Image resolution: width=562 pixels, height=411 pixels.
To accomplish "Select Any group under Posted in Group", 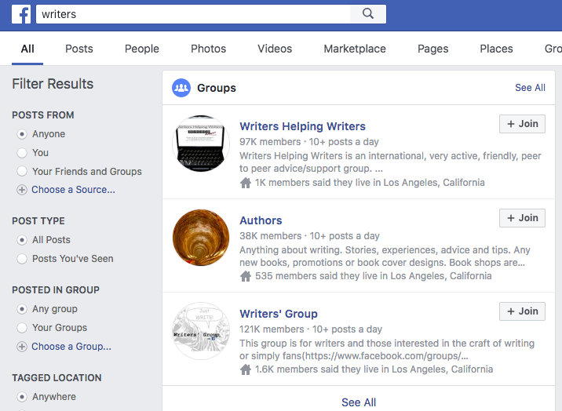I will pos(22,309).
